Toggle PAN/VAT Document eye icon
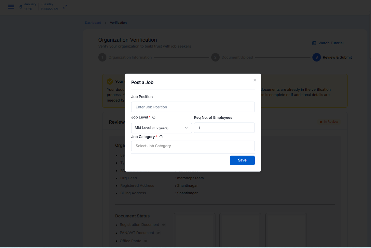The height and width of the screenshot is (248, 371). pyautogui.click(x=158, y=233)
